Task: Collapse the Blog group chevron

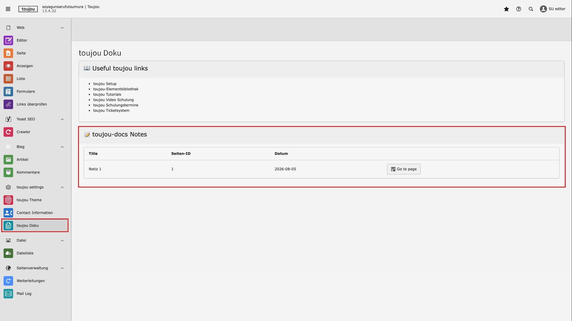Action: point(62,147)
